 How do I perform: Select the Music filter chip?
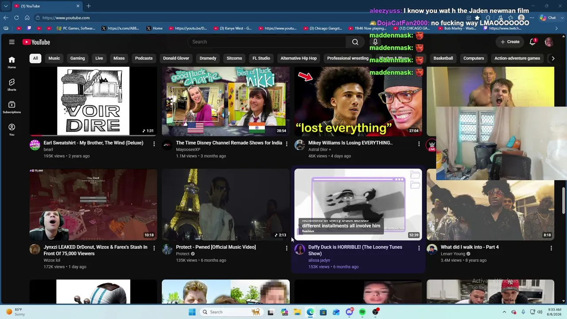click(54, 58)
